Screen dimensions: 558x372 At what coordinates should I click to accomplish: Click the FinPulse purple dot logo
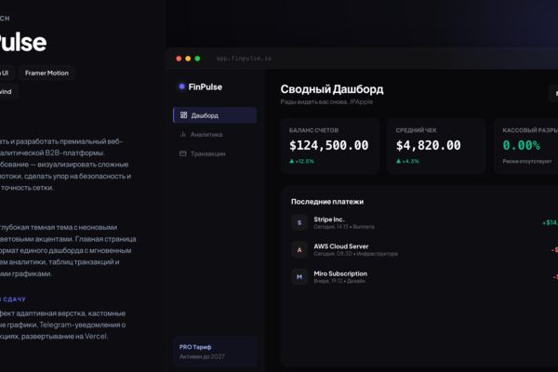click(182, 86)
